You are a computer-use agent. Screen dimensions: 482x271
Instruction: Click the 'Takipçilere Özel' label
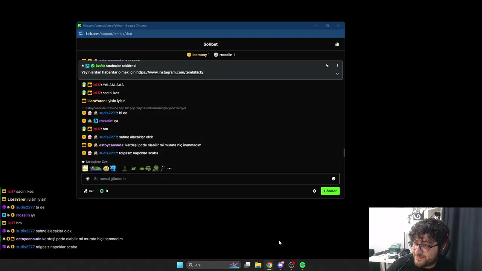point(97,162)
